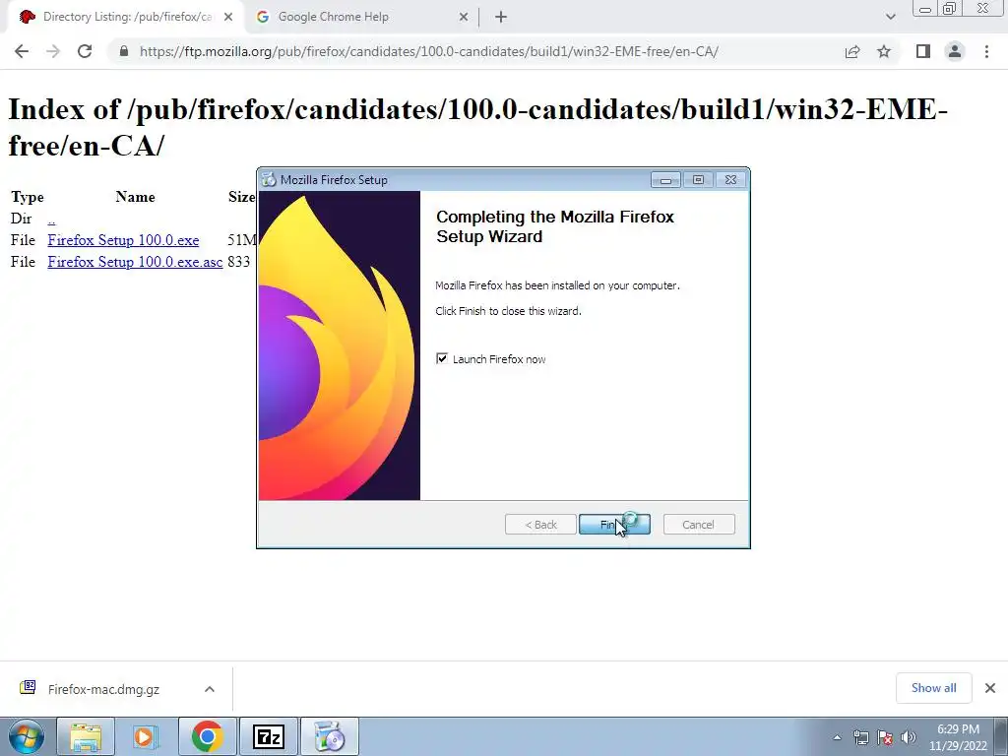Restore down the Chrome window
Viewport: 1008px width, 756px height.
(x=950, y=9)
